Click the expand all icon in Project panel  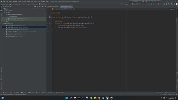pos(37,7)
